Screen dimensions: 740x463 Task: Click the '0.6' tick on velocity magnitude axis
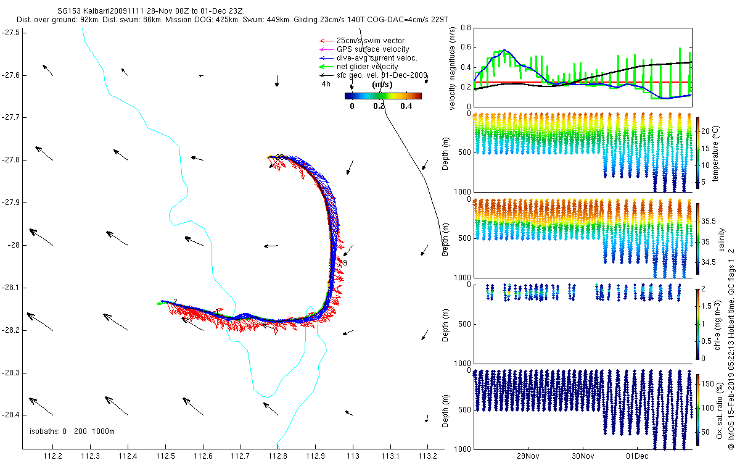pyautogui.click(x=466, y=48)
